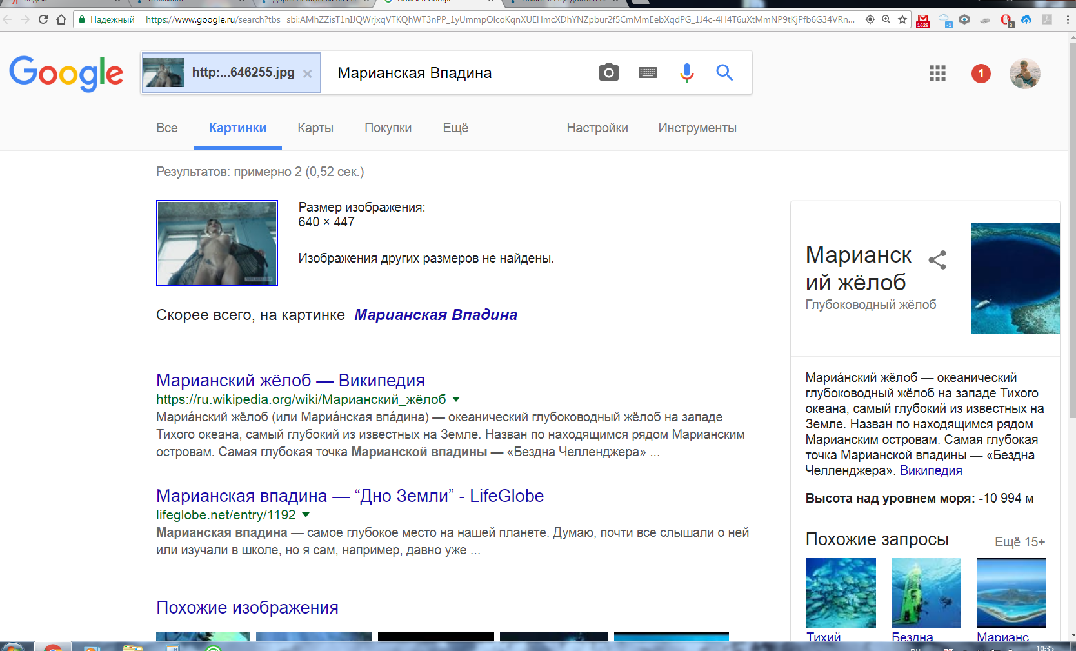Open the Google apps grid
Screen dimensions: 1076x651
coord(937,74)
